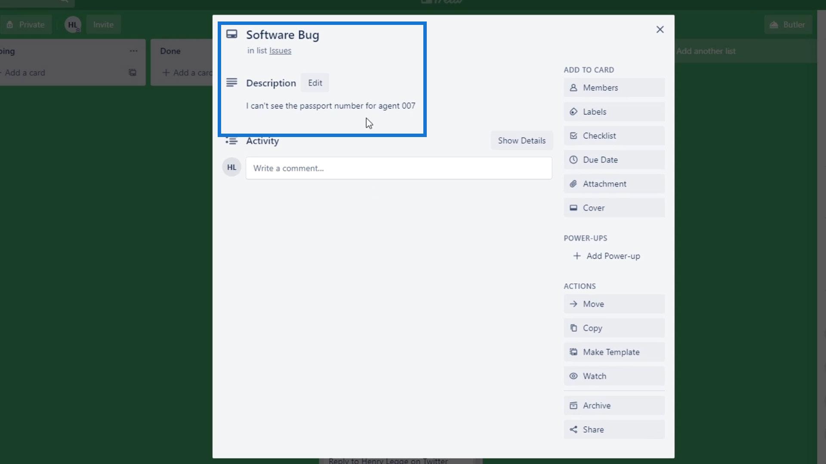The height and width of the screenshot is (464, 826).
Task: Toggle Watch on this card
Action: (x=614, y=376)
